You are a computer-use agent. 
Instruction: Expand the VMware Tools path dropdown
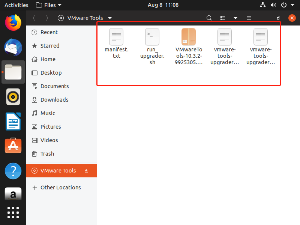[110, 18]
